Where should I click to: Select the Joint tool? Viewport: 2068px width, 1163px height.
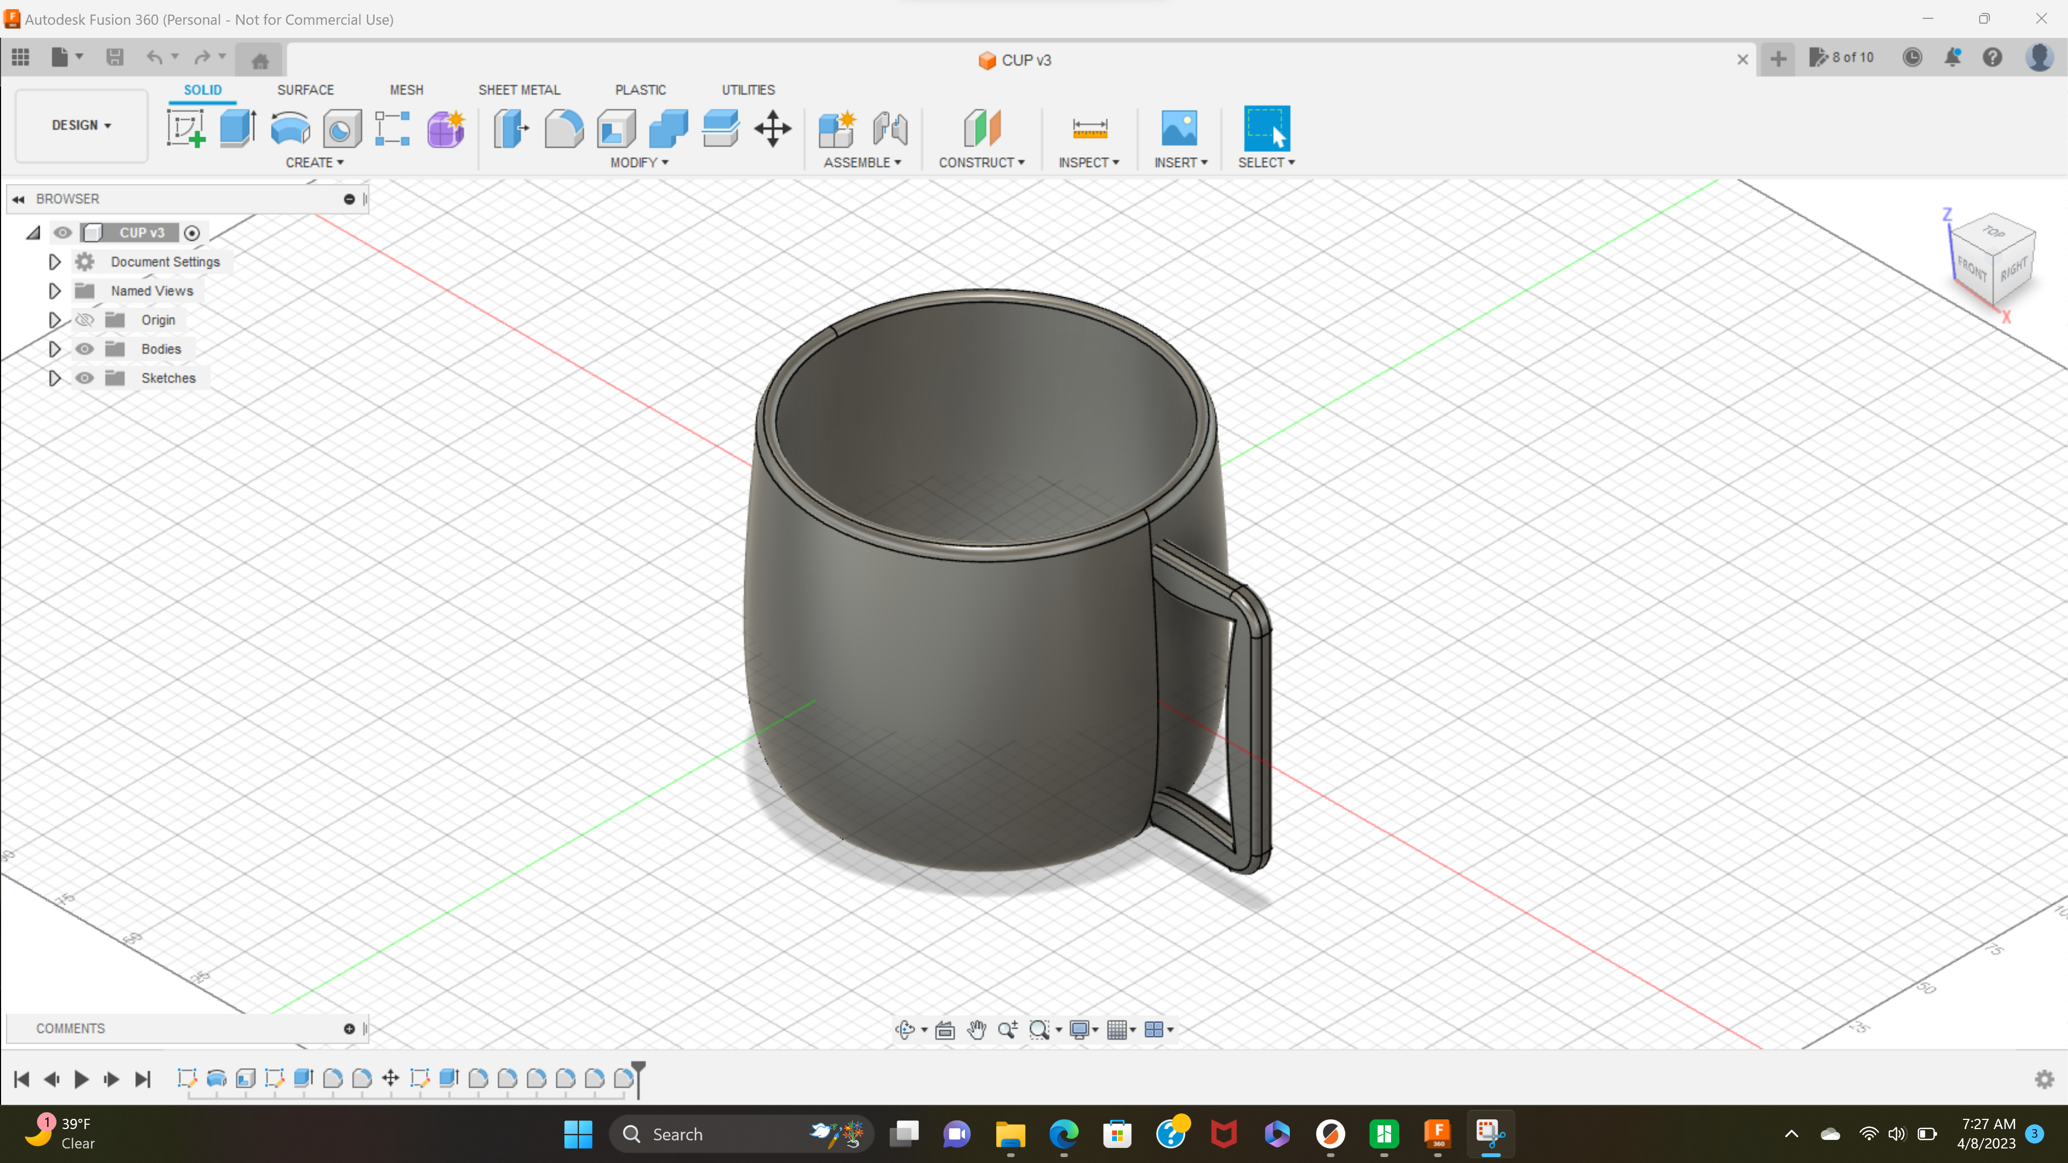coord(890,129)
